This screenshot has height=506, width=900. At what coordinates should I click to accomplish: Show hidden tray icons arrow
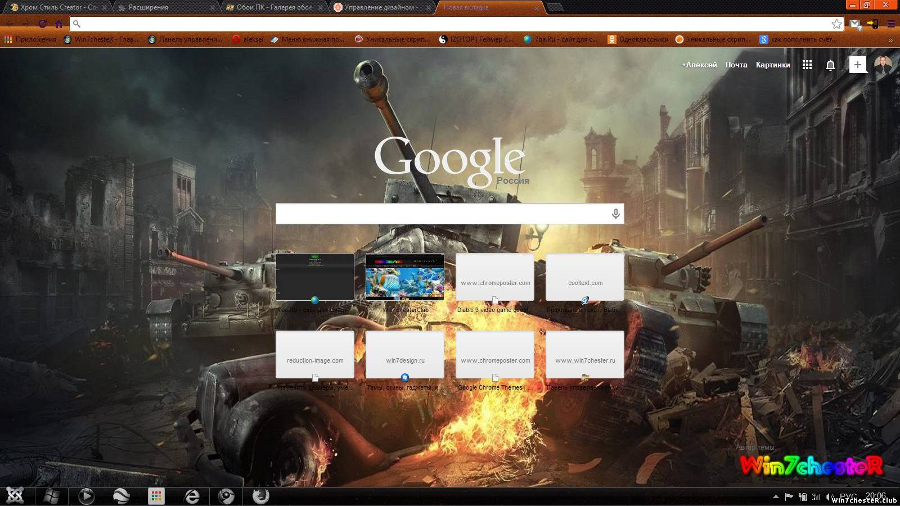click(x=776, y=496)
